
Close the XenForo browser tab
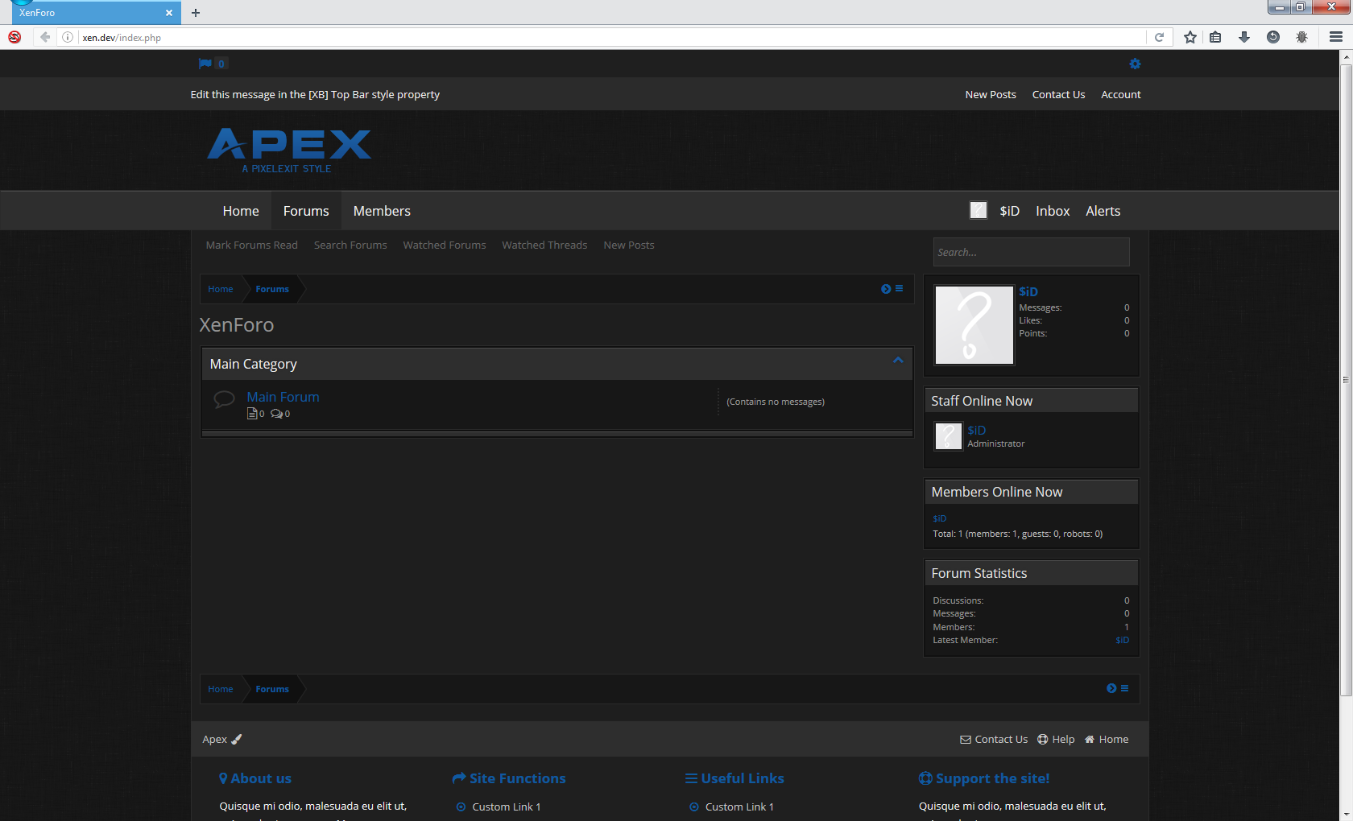169,13
